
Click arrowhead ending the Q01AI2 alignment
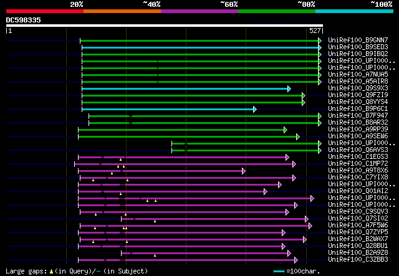(266, 192)
